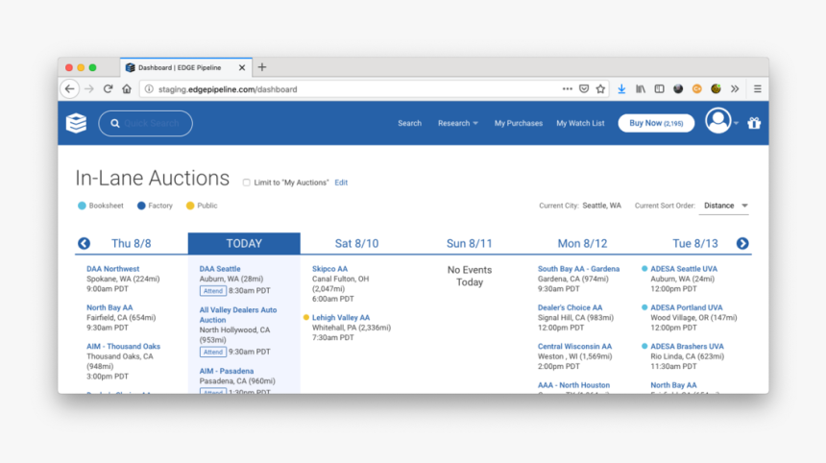
Task: Open the ADESA Seattle UVA link
Action: (x=684, y=269)
